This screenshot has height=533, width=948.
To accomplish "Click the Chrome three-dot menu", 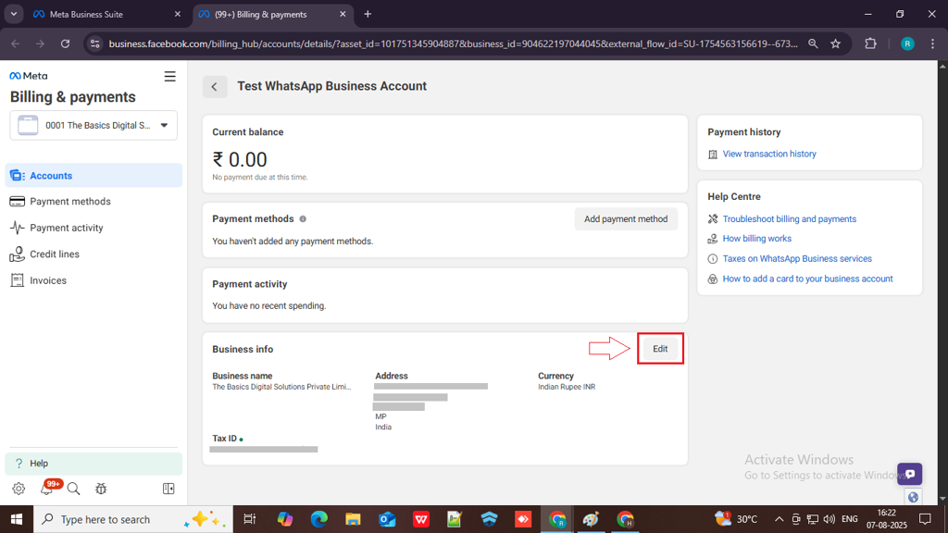I will click(x=932, y=43).
